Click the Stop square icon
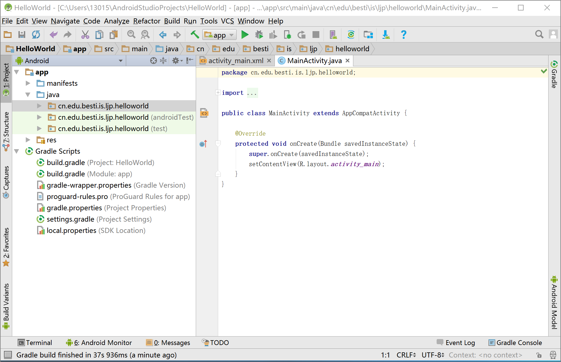Viewport: 561px width, 362px height. pyautogui.click(x=316, y=35)
